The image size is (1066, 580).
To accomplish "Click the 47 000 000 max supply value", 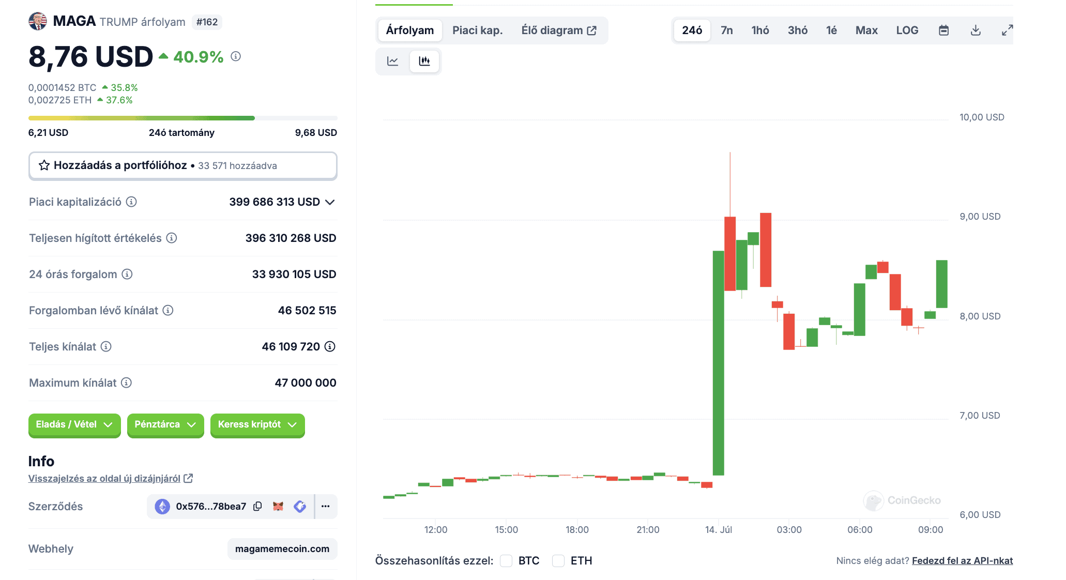I will pyautogui.click(x=306, y=383).
